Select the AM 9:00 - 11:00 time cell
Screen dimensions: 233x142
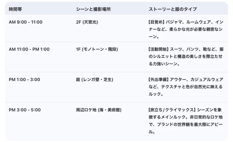click(26, 22)
